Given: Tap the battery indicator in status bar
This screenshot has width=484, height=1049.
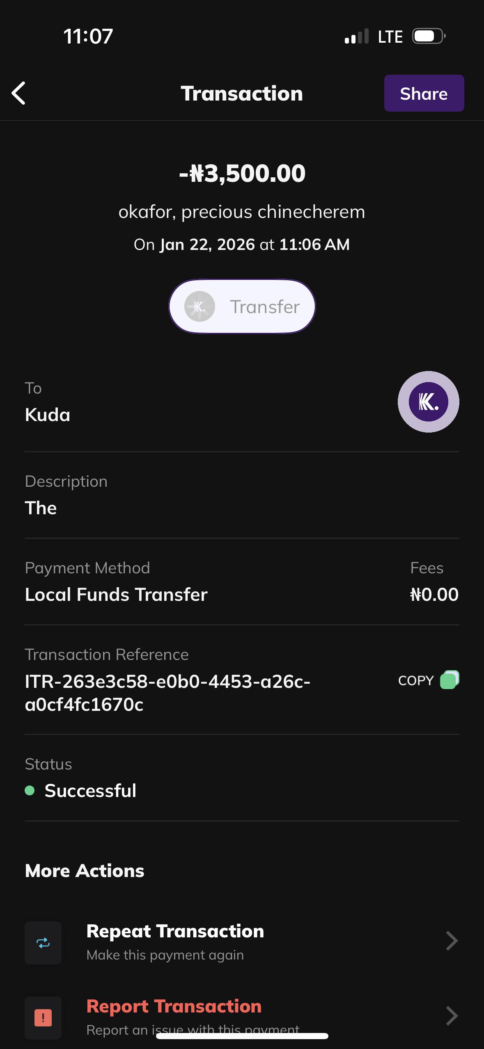Looking at the screenshot, I should [428, 36].
